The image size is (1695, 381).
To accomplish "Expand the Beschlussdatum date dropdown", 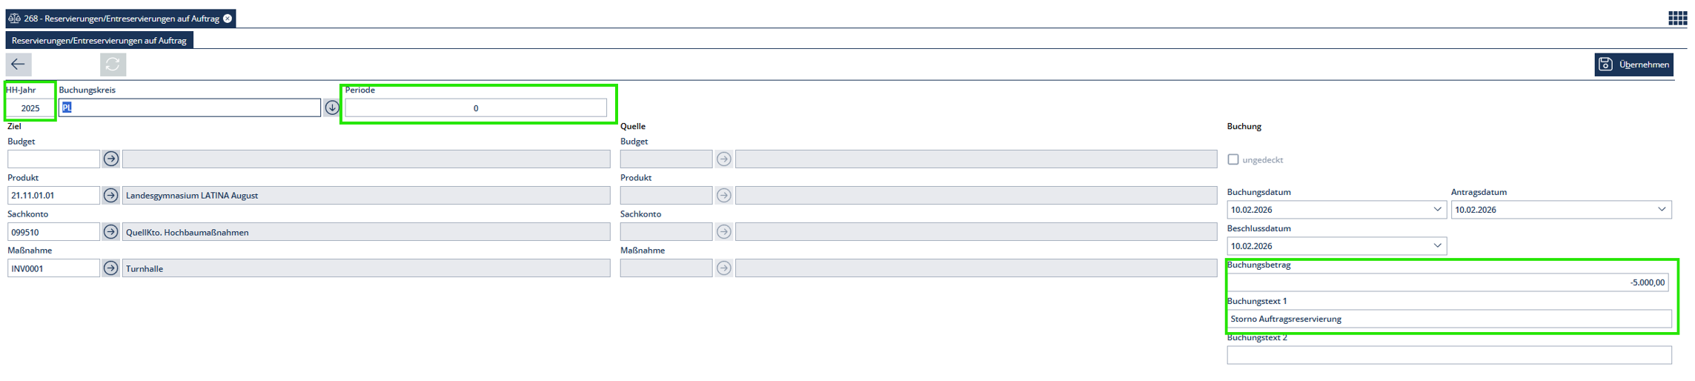I will click(x=1437, y=246).
